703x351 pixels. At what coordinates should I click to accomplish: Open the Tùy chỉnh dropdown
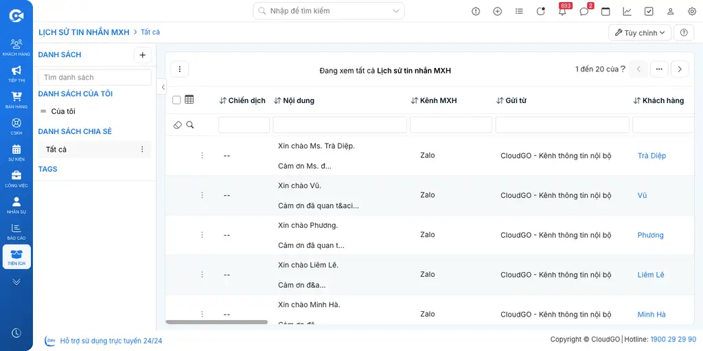coord(640,33)
